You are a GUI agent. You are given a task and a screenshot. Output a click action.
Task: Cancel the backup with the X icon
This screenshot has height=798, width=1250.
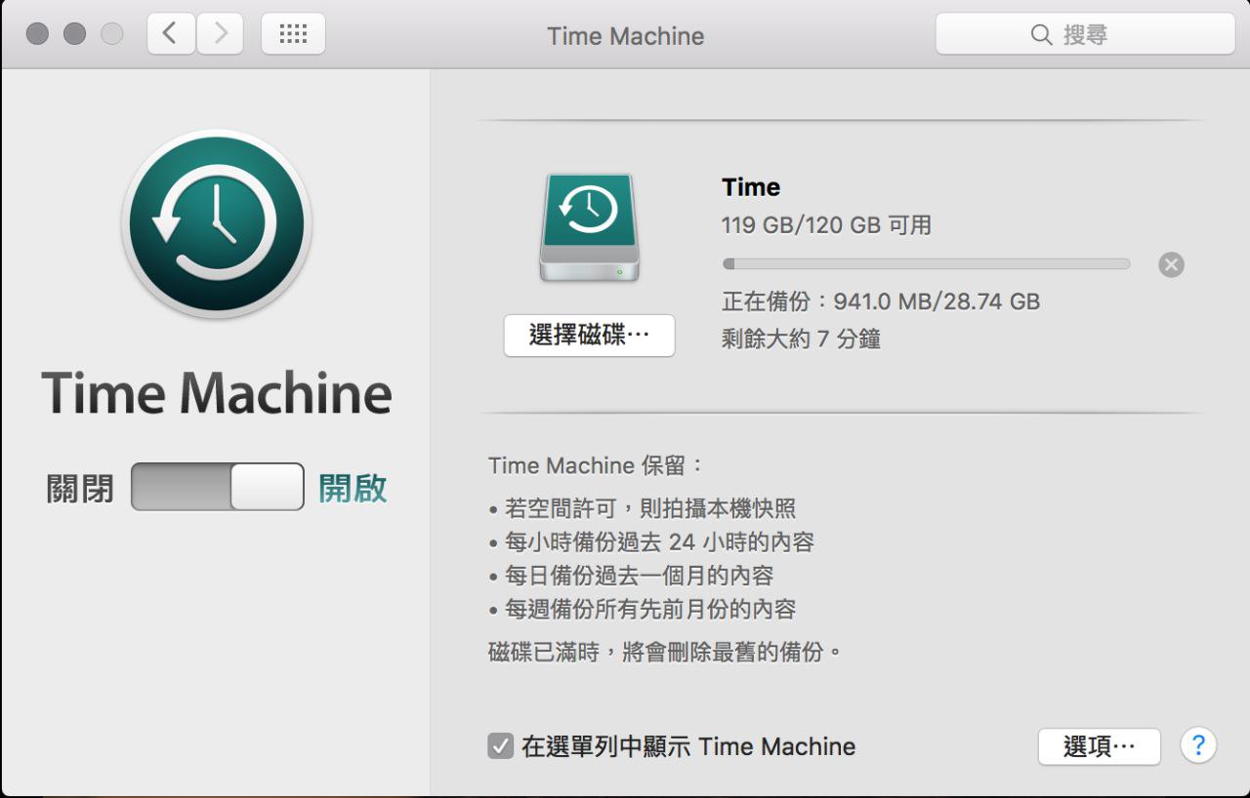click(x=1171, y=264)
